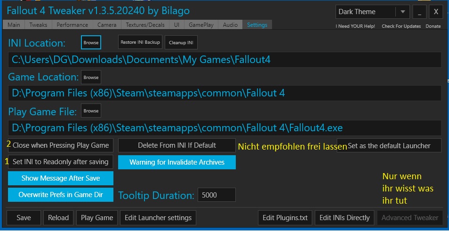Open Edit Plugins.txt

(285, 218)
